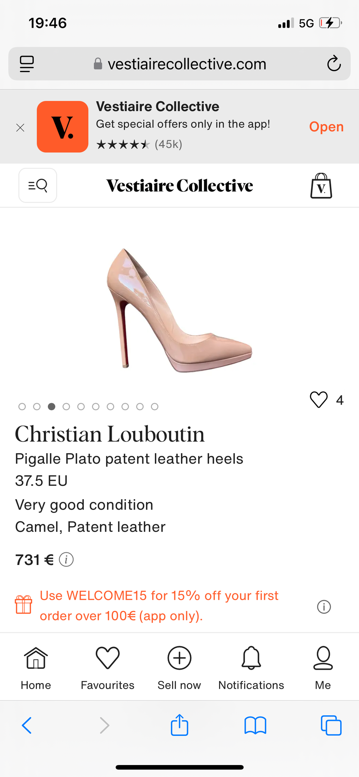The image size is (359, 777).
Task: Open the menu and search button
Action: [38, 185]
